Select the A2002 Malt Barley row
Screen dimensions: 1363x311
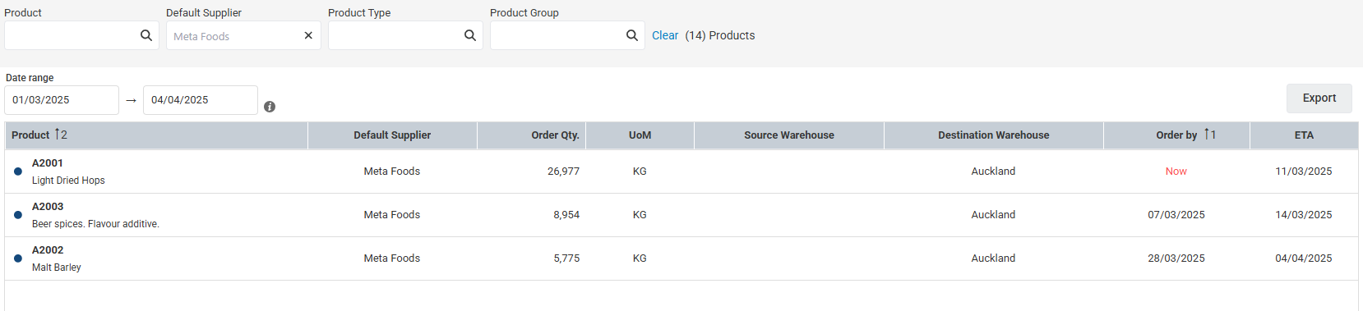click(681, 258)
